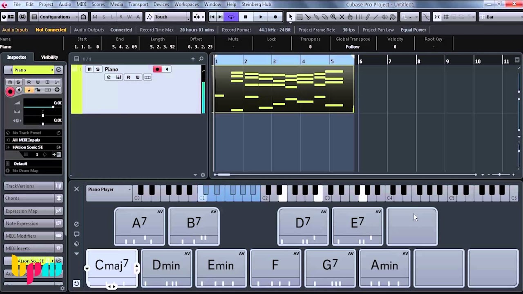Enable Write Automation on the Piano track
Image resolution: width=523 pixels, height=294 pixels.
tap(138, 78)
